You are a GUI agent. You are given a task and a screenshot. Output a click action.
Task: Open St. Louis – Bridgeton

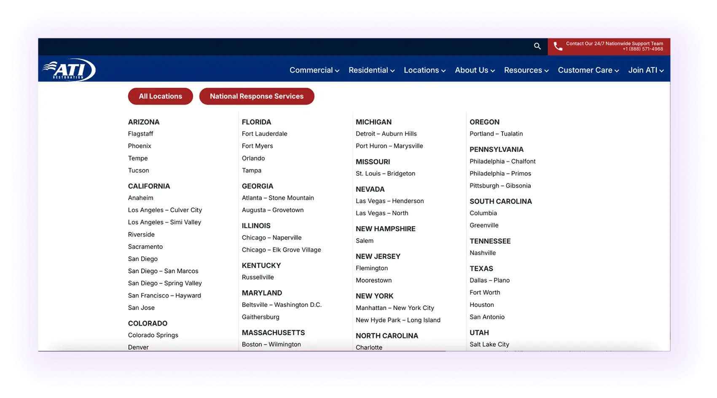pos(385,173)
